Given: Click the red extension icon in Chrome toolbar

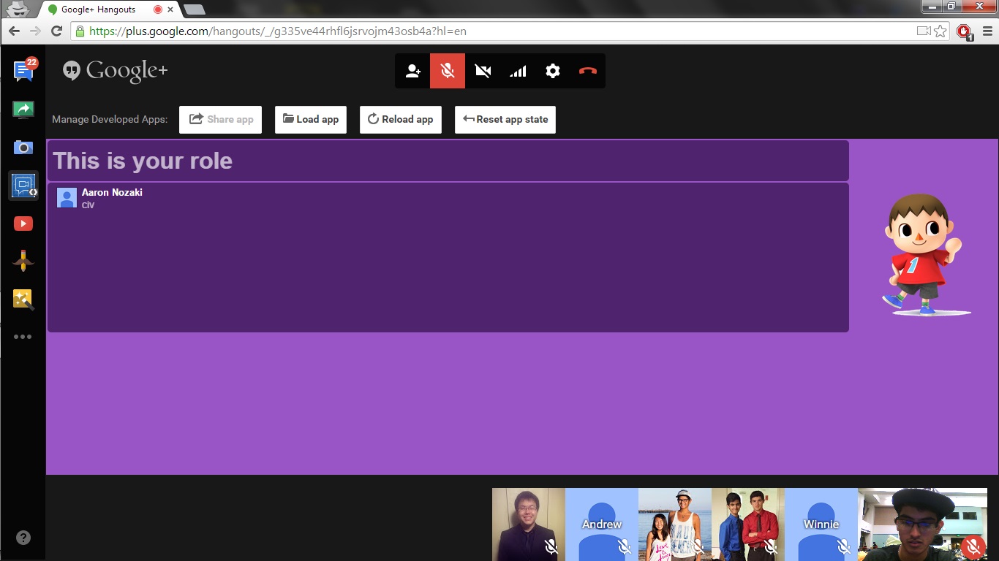Looking at the screenshot, I should coord(964,31).
